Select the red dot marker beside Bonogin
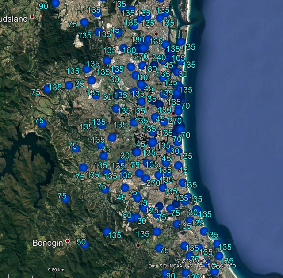This screenshot has height=278, width=283. pos(68,241)
